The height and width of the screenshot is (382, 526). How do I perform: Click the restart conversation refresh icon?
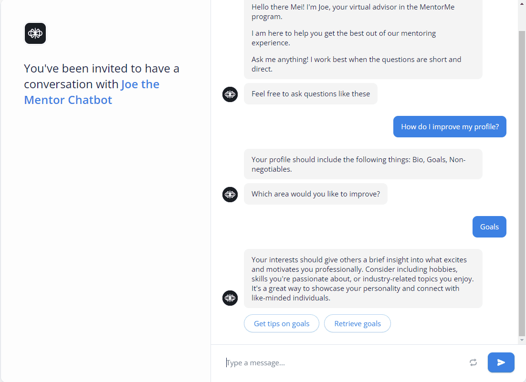click(473, 362)
